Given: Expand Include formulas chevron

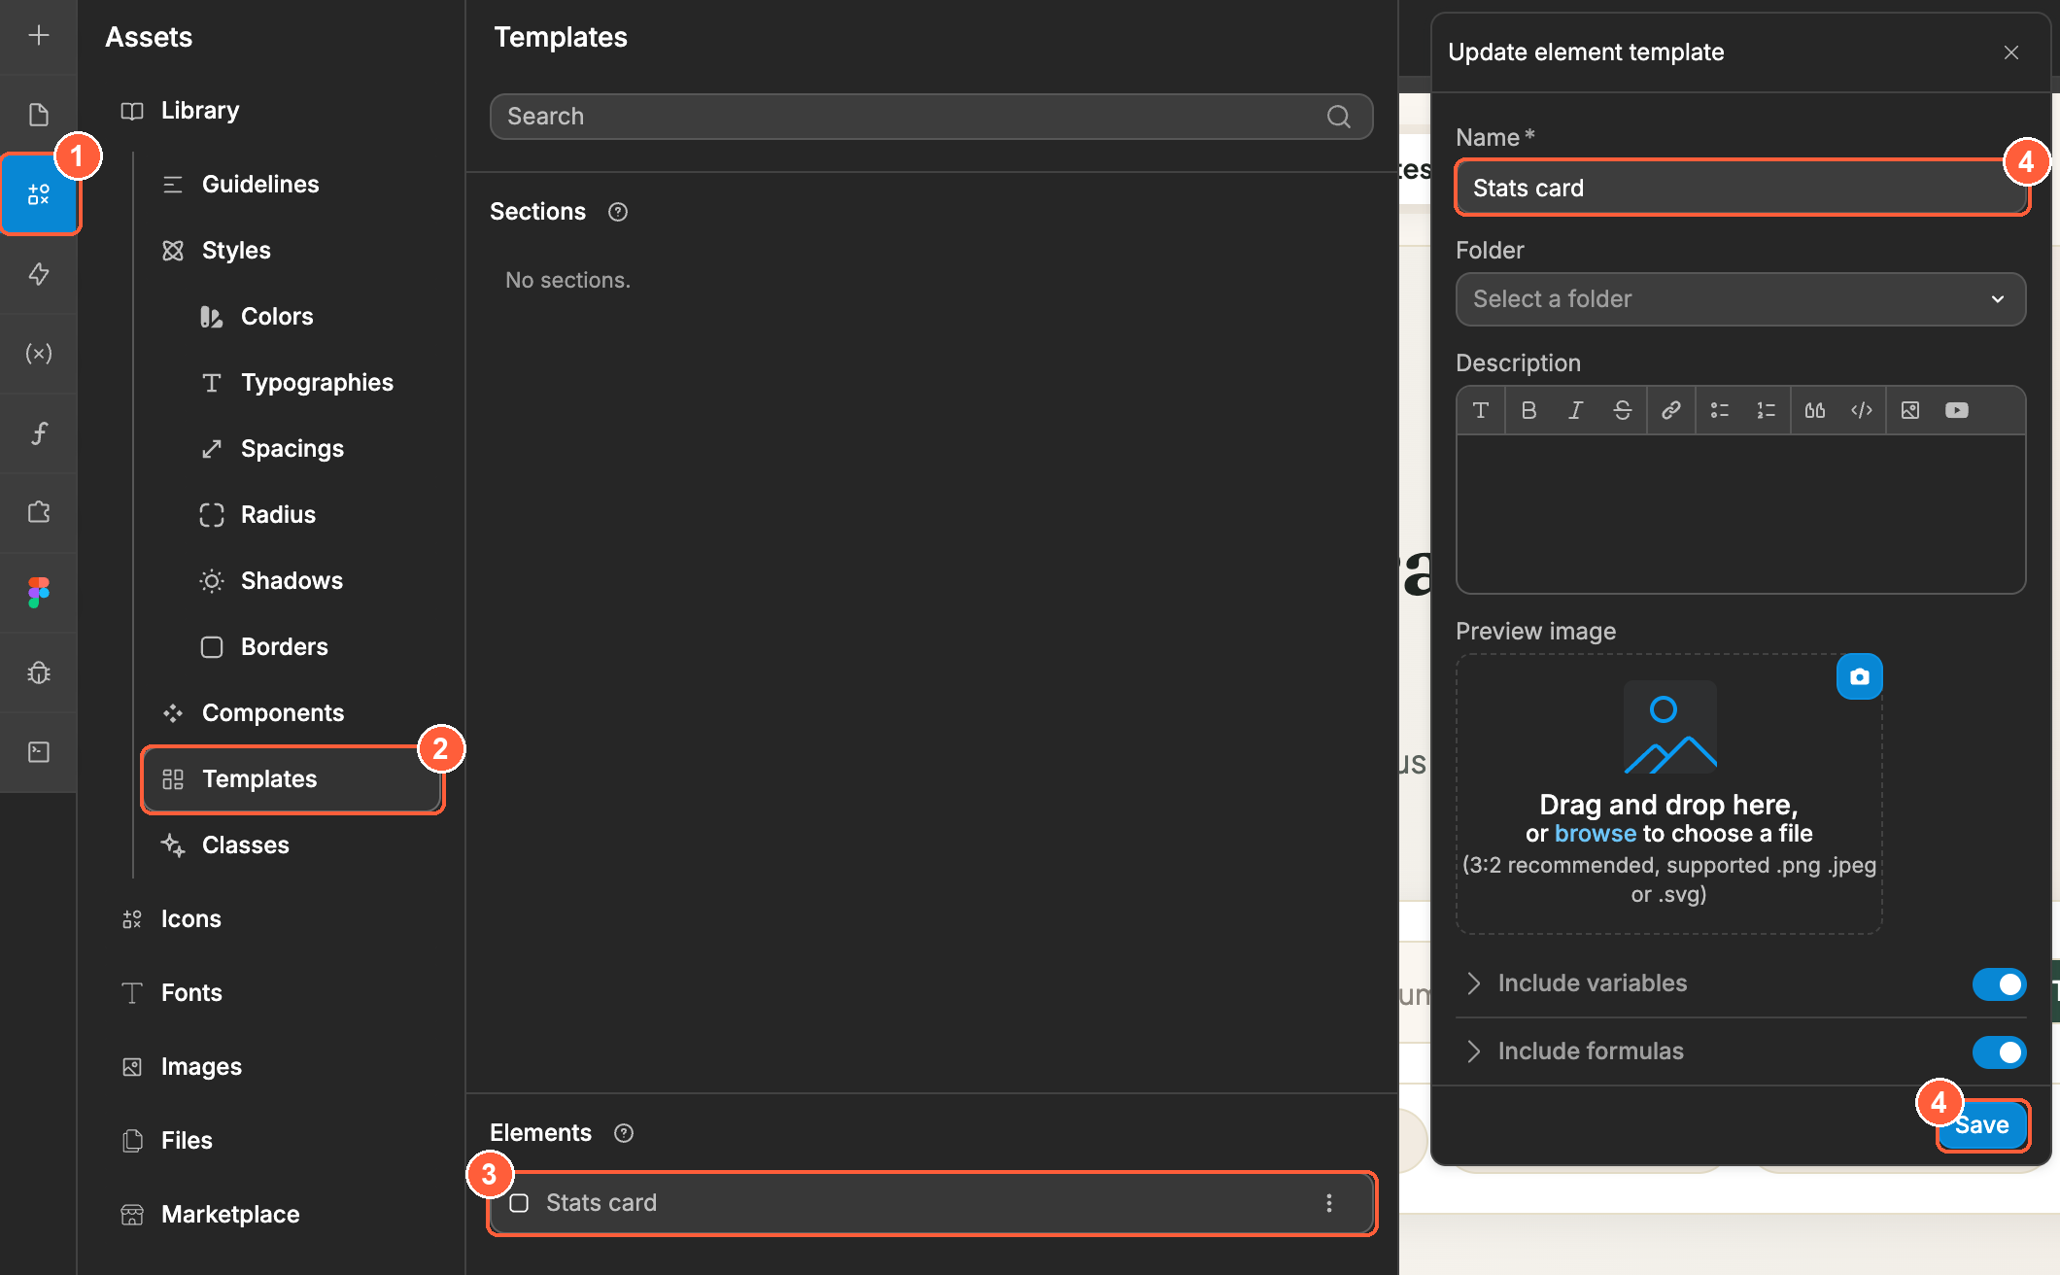Looking at the screenshot, I should (x=1474, y=1051).
